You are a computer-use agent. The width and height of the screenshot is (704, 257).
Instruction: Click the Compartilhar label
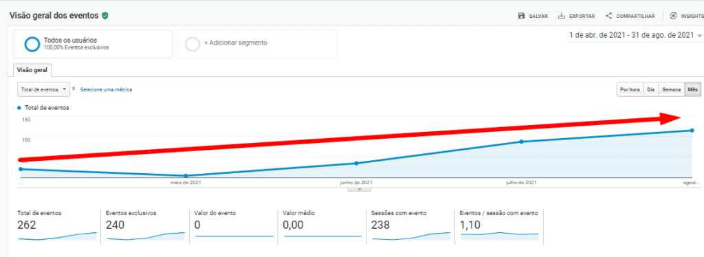635,16
